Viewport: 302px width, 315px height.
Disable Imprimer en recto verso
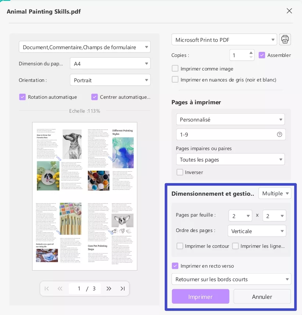click(x=175, y=266)
